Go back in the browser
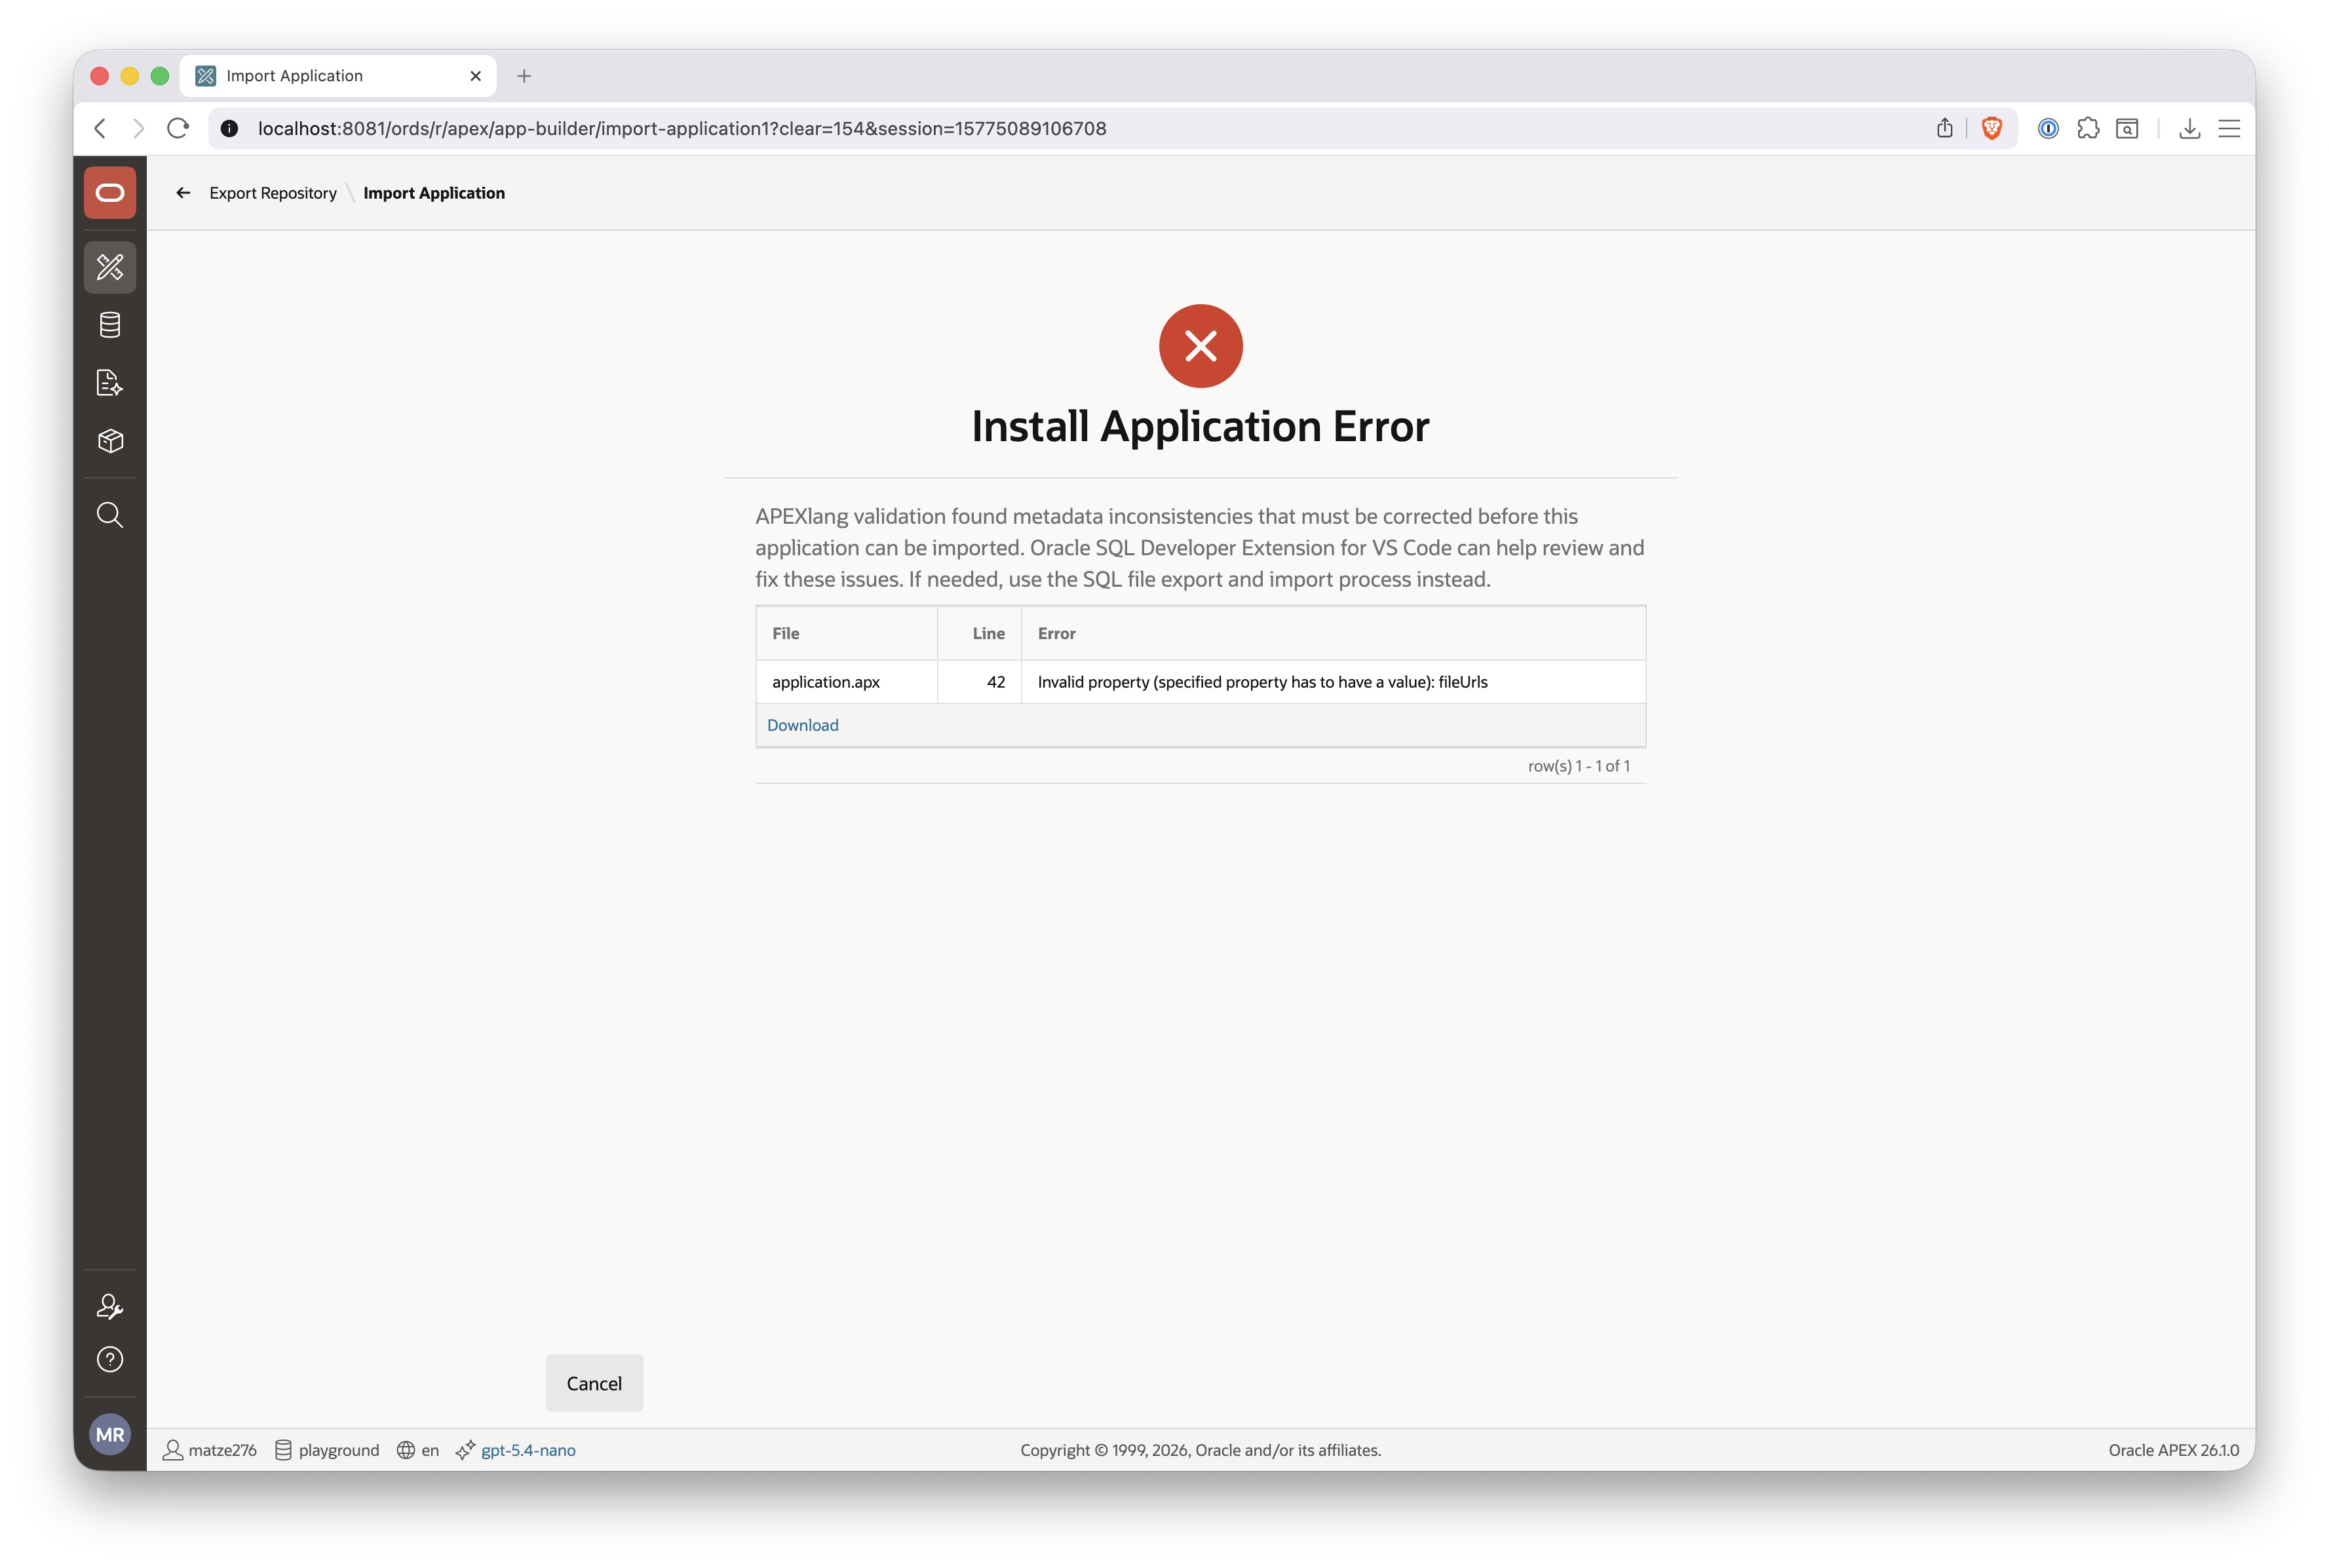The height and width of the screenshot is (1568, 2329). [x=100, y=128]
